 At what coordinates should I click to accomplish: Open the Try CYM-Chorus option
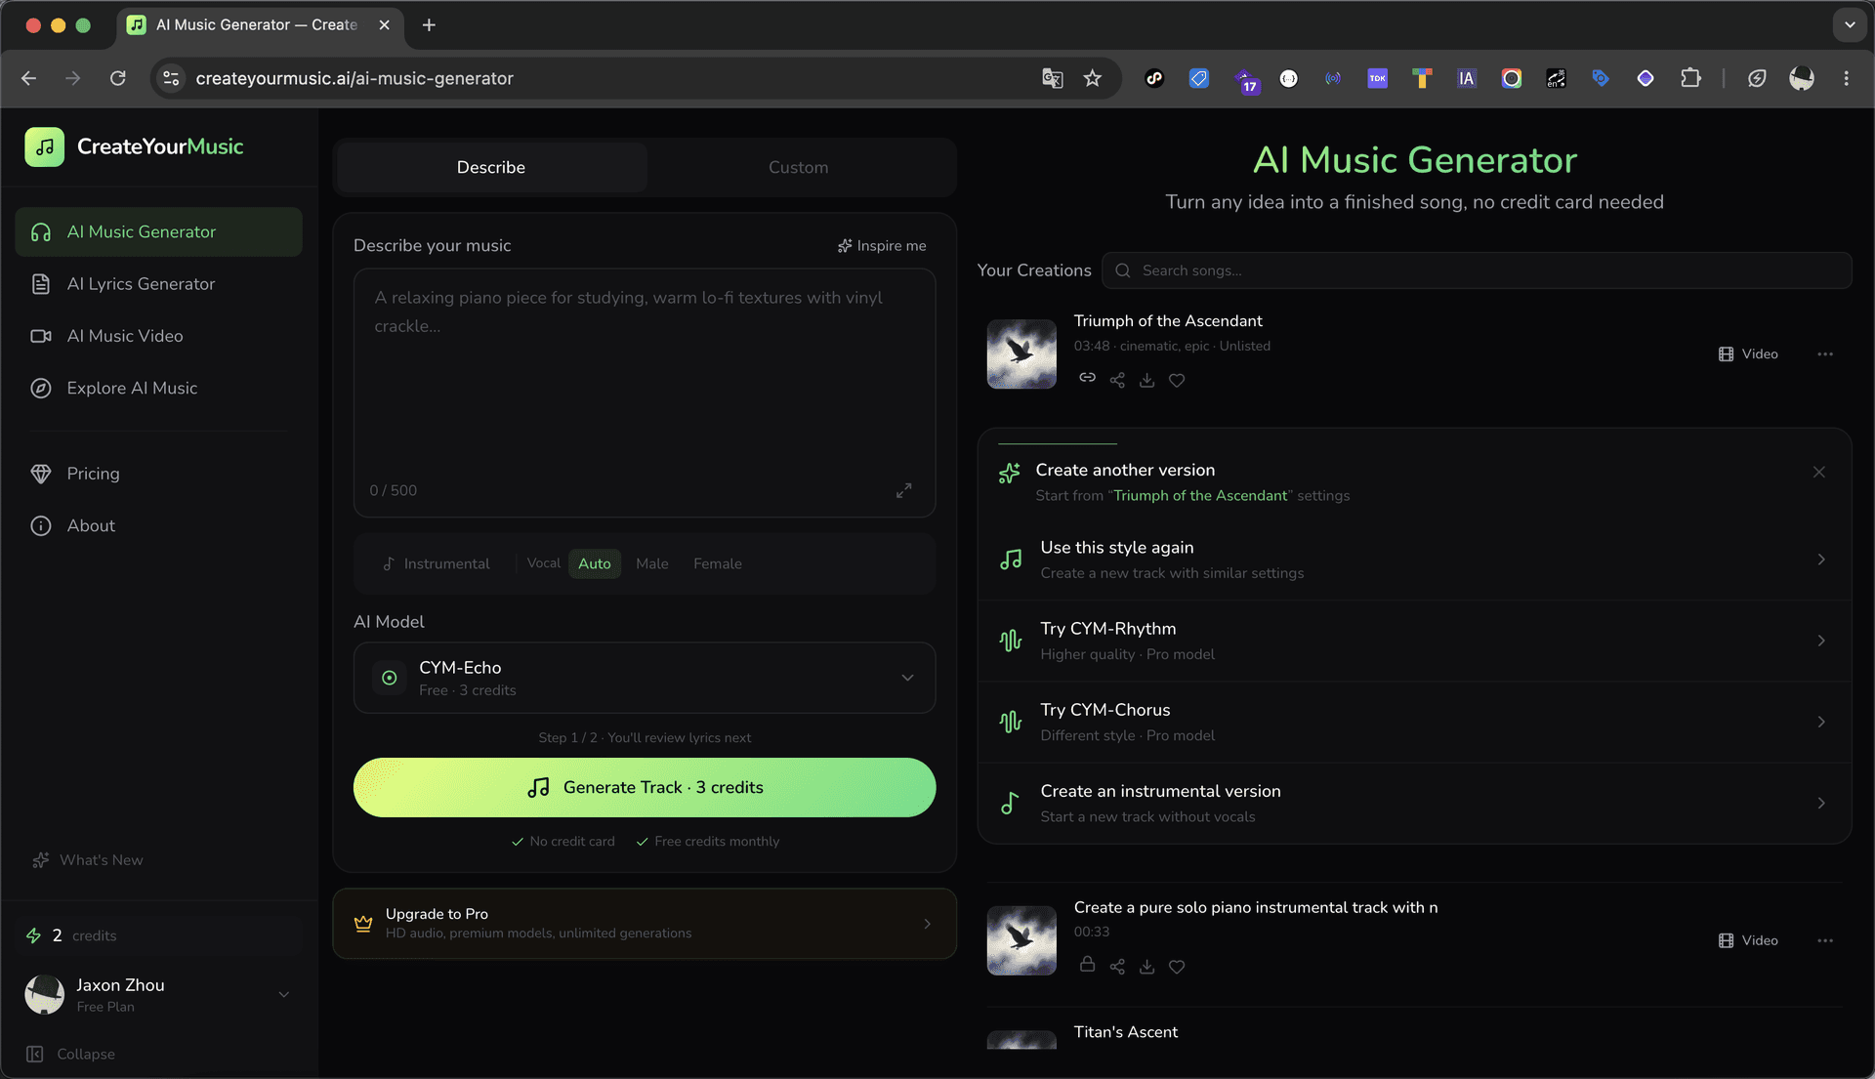1414,722
